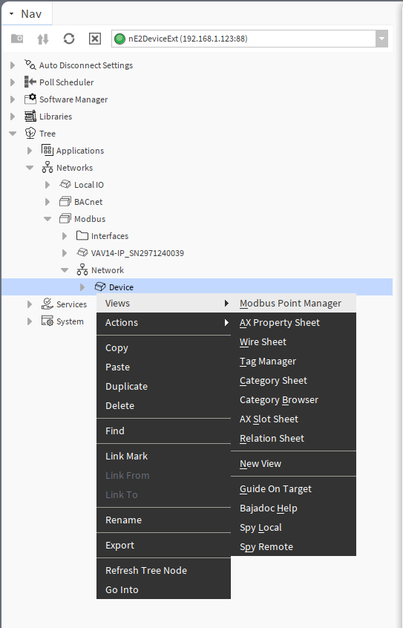The image size is (403, 628).
Task: Open Category Sheet view
Action: [293, 380]
